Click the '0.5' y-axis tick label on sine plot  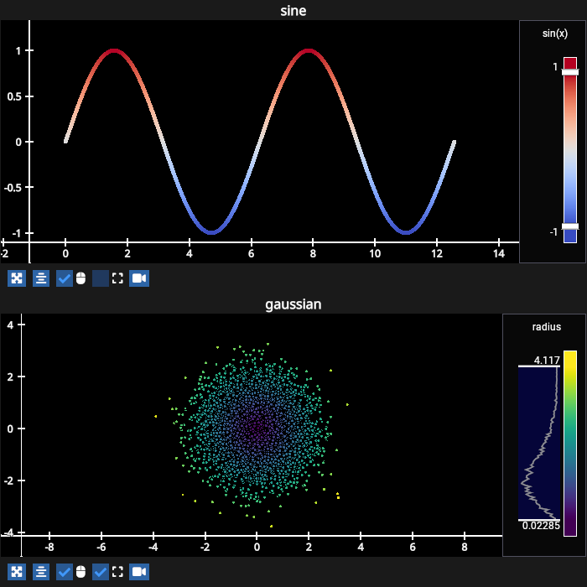click(x=14, y=96)
